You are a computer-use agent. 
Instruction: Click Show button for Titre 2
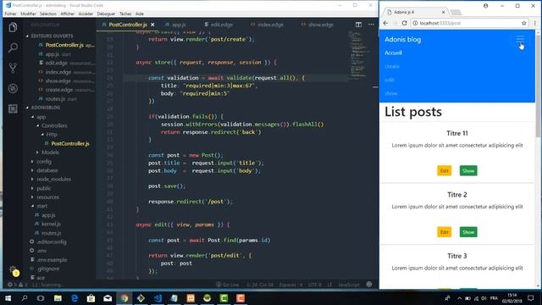[x=468, y=232]
